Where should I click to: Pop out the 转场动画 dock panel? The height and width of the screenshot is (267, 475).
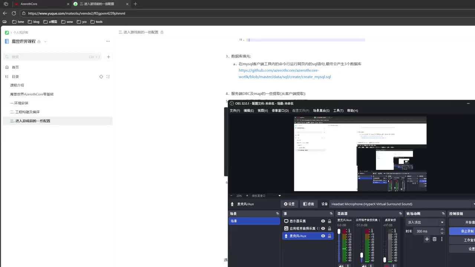(443, 214)
